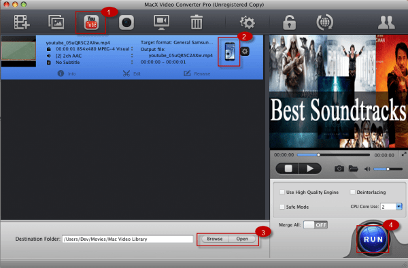Viewport: 408px width, 268px height.
Task: Enable Safe Mode checkbox
Action: point(282,207)
